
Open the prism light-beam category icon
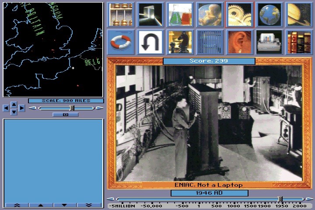point(150,15)
